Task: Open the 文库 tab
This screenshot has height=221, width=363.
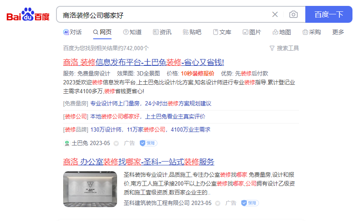Action: click(222, 32)
